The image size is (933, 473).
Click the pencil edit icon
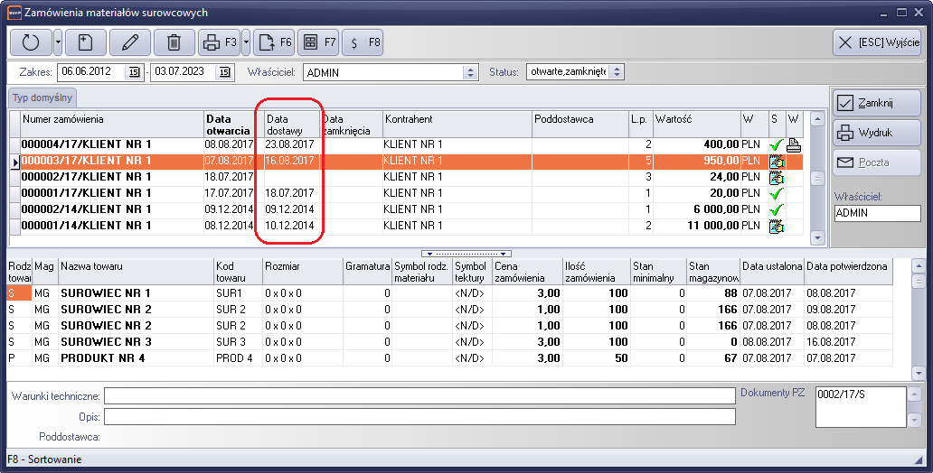[x=130, y=42]
